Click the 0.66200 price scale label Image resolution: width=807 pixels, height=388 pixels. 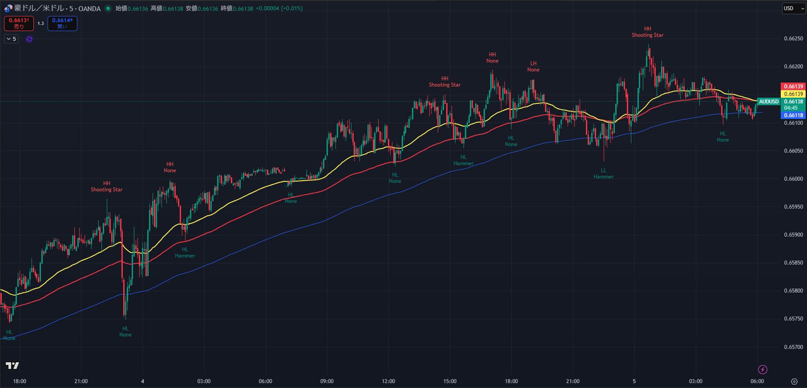point(793,67)
